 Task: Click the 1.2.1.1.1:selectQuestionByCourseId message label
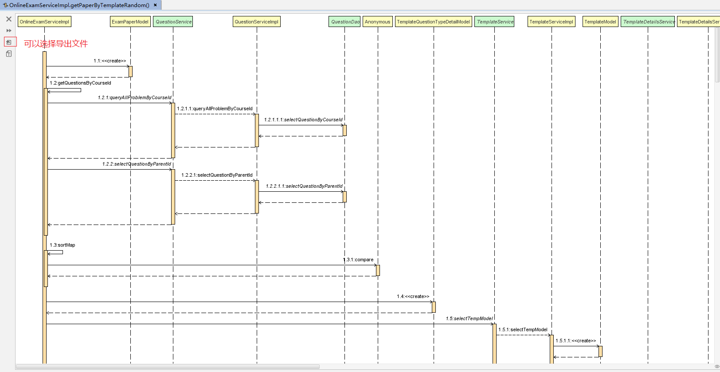point(303,120)
